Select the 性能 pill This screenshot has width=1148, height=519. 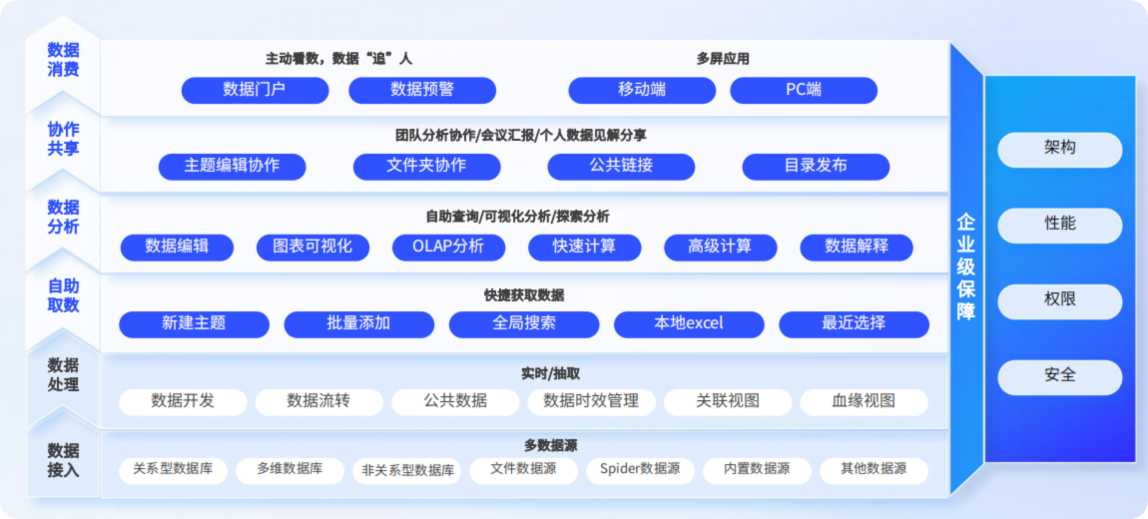tap(1059, 226)
